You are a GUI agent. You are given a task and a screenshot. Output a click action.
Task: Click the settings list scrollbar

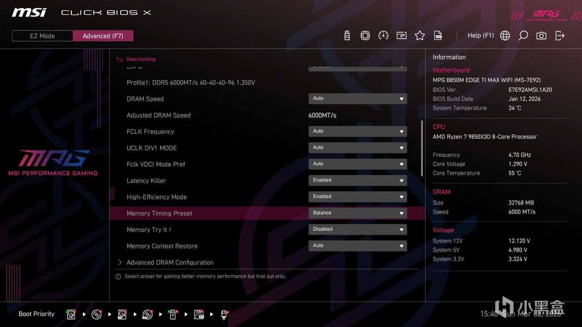click(x=422, y=149)
